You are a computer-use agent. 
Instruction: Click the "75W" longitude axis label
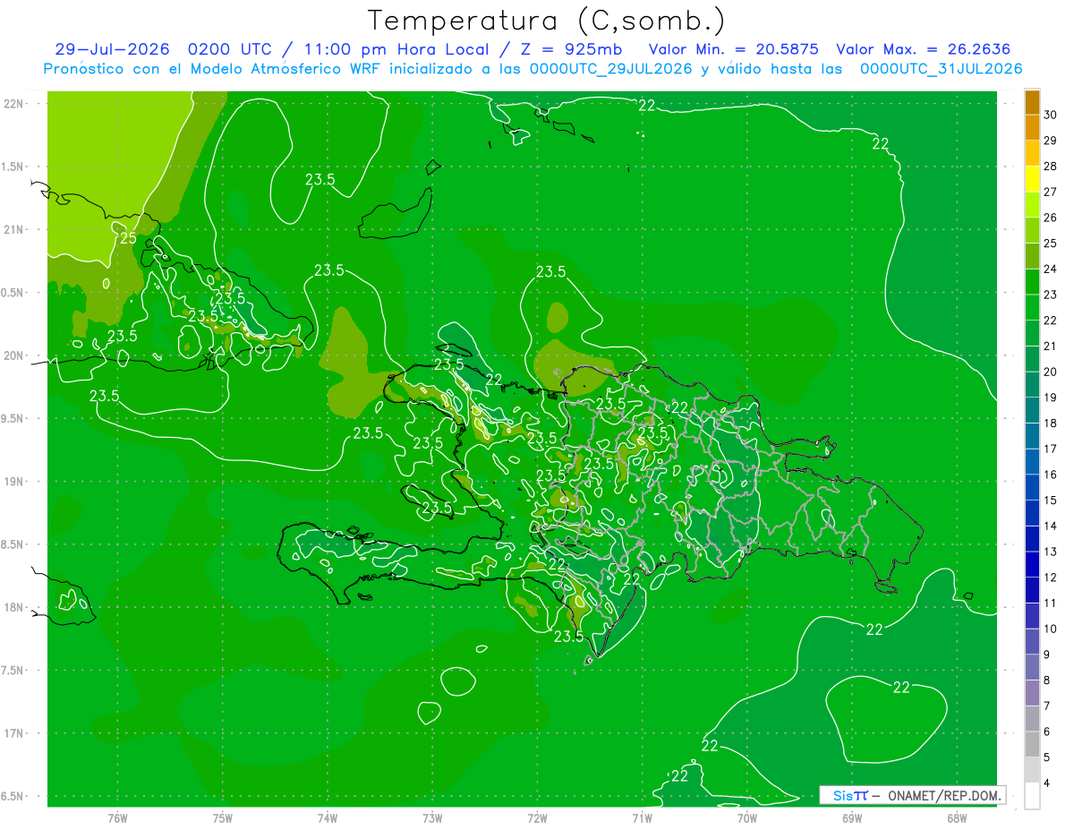(x=223, y=817)
